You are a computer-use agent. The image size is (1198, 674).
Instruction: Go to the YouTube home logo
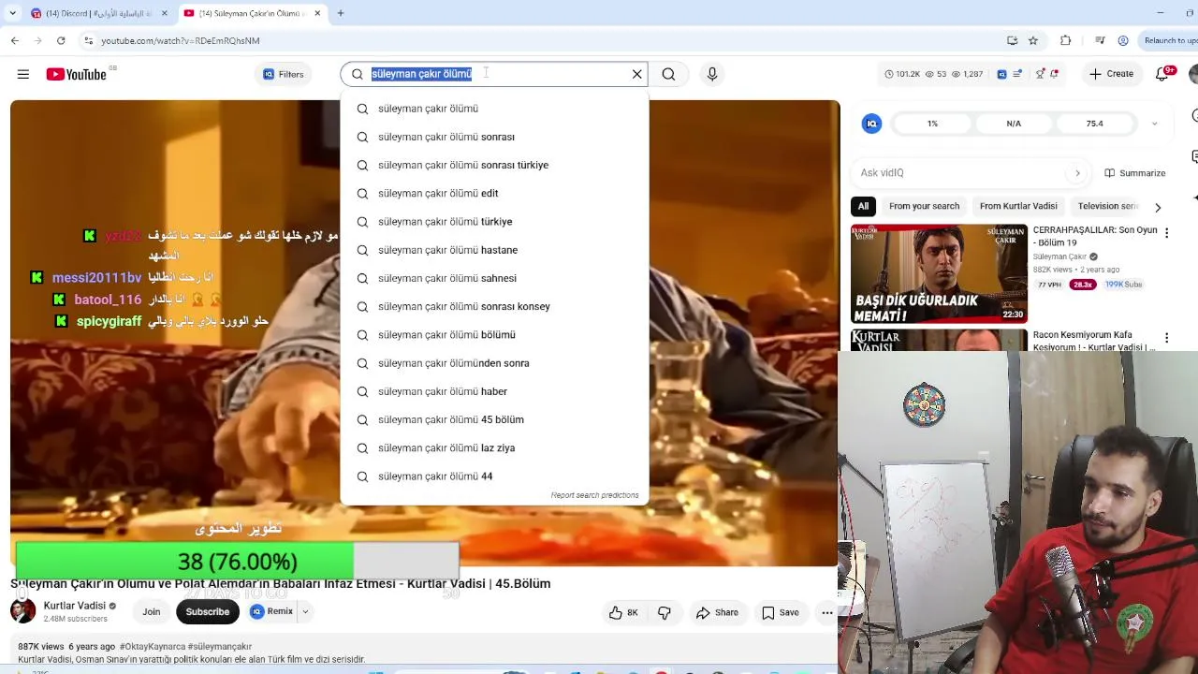click(76, 74)
